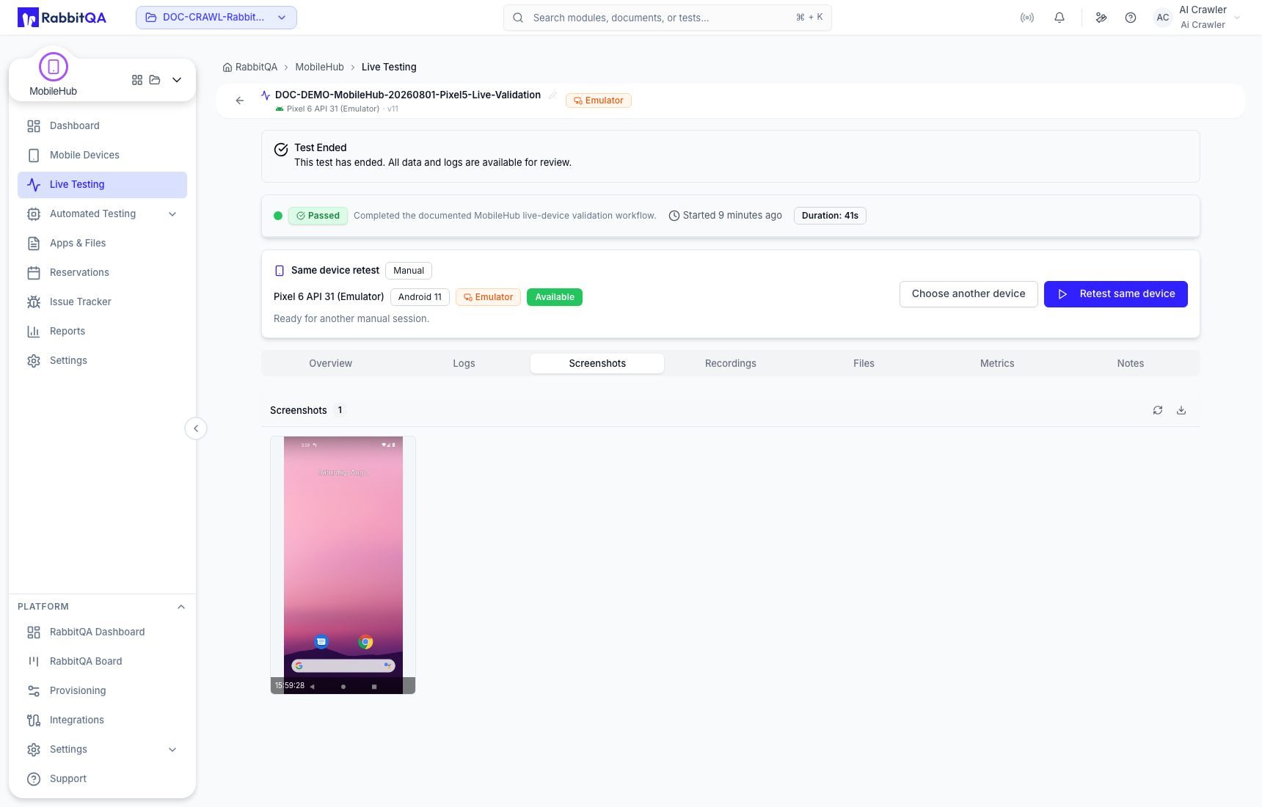The image size is (1262, 807).
Task: Click the Test Ended check icon
Action: (x=281, y=150)
